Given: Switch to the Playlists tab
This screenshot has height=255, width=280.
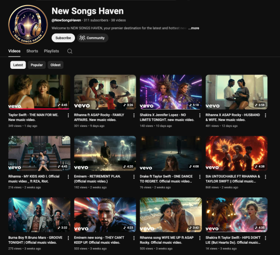Looking at the screenshot, I should tap(52, 51).
